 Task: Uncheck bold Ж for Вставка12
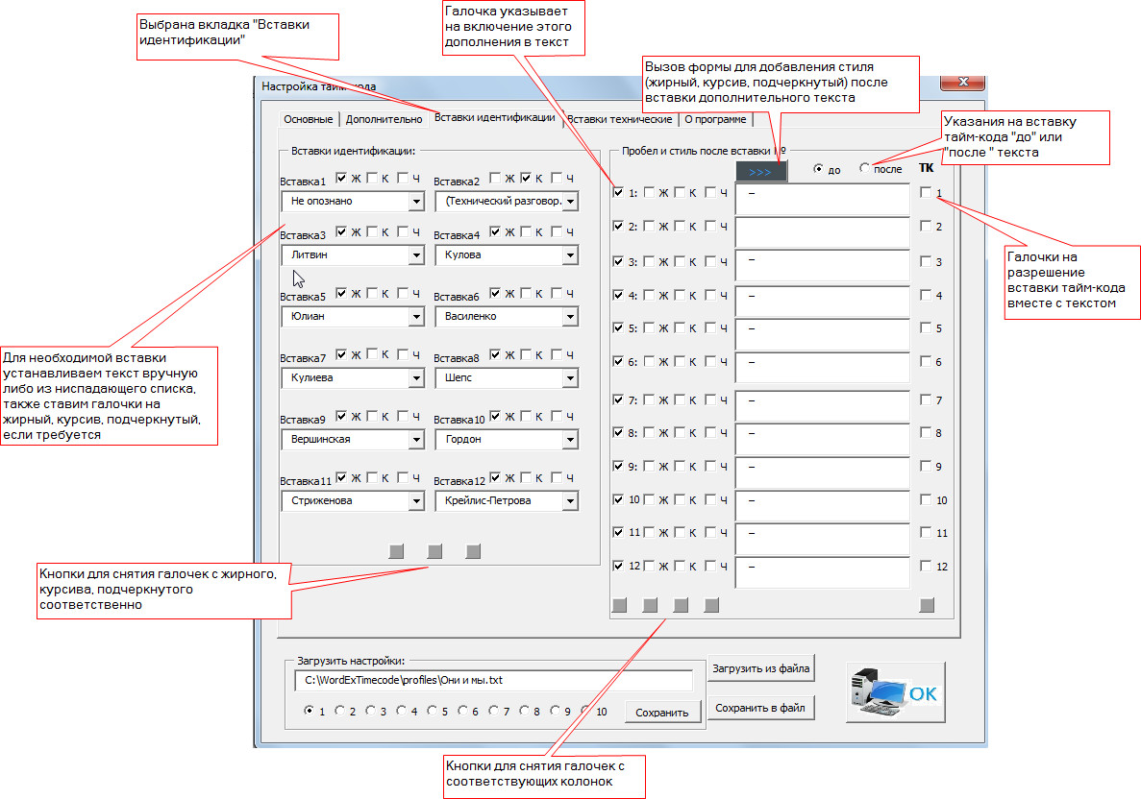point(496,477)
